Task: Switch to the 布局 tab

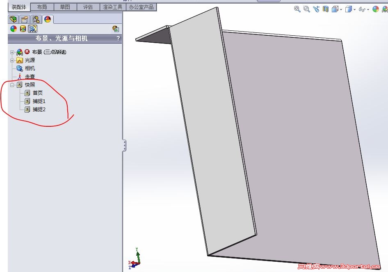Action: (x=42, y=7)
